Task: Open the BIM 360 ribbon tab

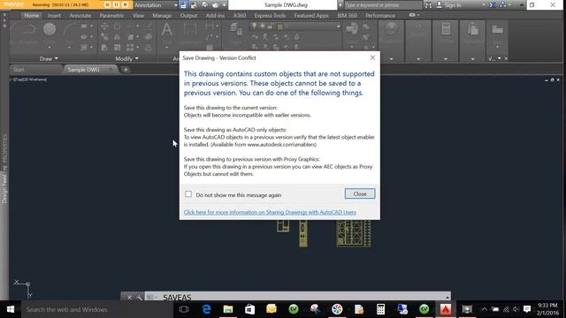Action: pyautogui.click(x=347, y=16)
